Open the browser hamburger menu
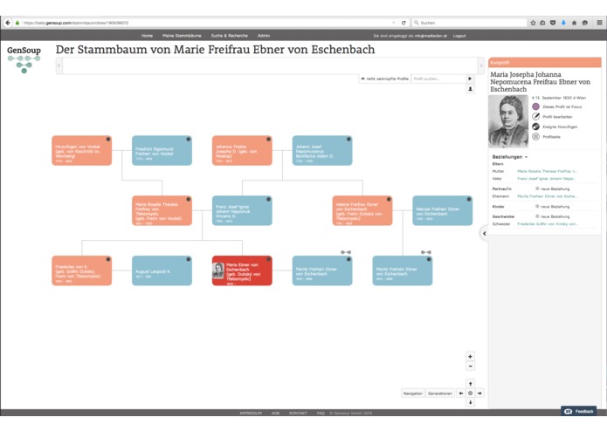 (x=599, y=23)
